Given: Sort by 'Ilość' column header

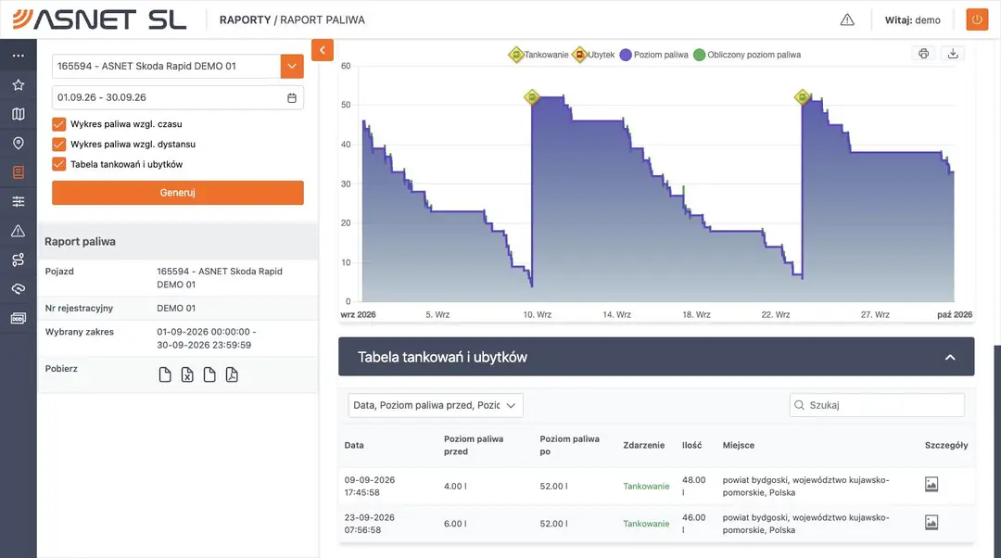Looking at the screenshot, I should pyautogui.click(x=691, y=446).
